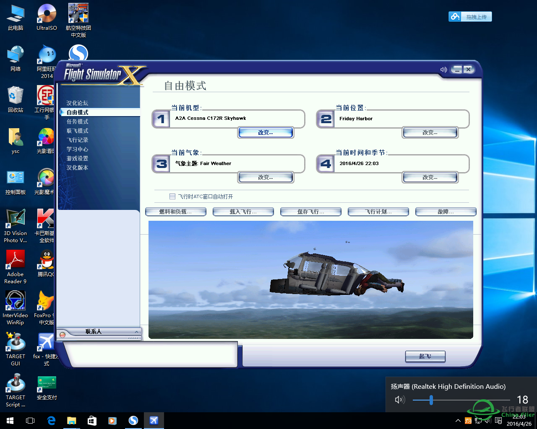
Task: Click the A2A Cessna C172R Skyhawk text
Action: (211, 118)
